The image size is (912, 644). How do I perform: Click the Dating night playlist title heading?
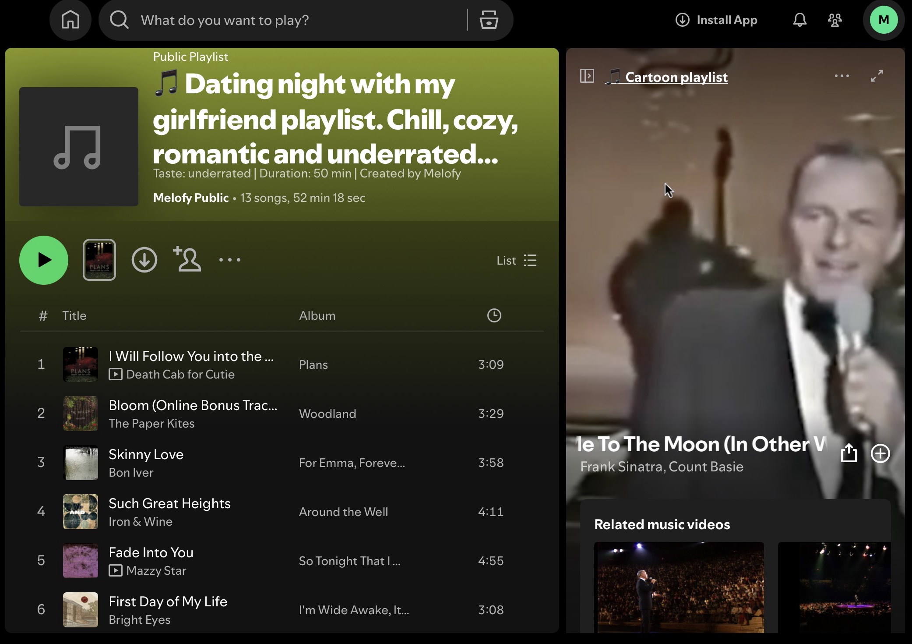tap(335, 118)
